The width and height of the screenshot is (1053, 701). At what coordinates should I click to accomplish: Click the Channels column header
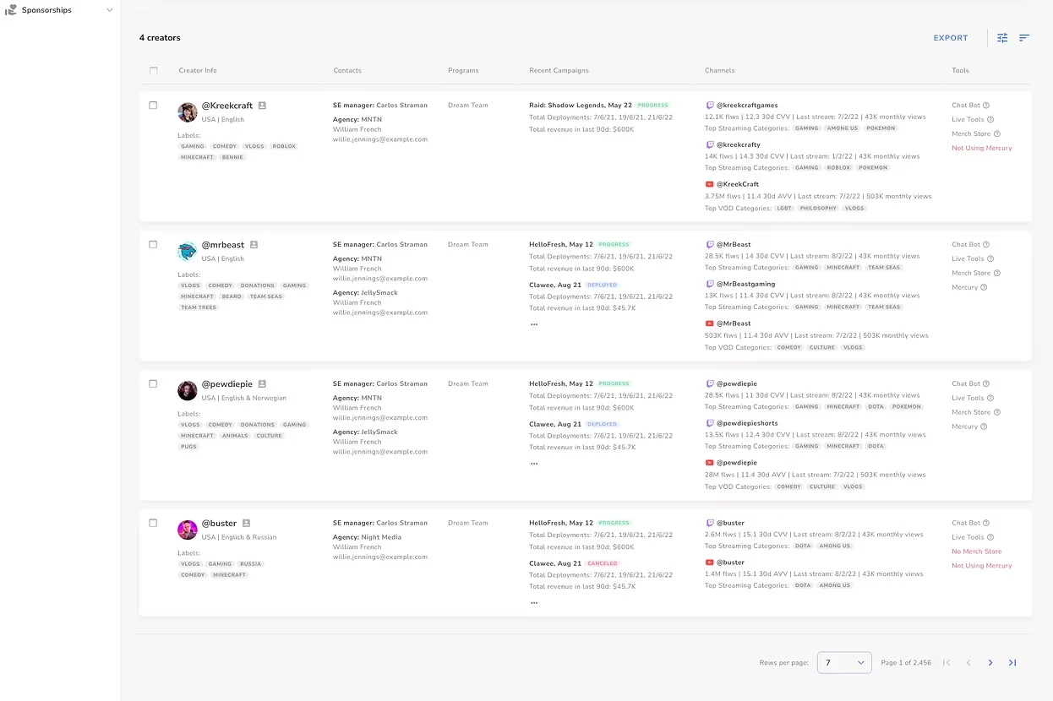coord(720,71)
